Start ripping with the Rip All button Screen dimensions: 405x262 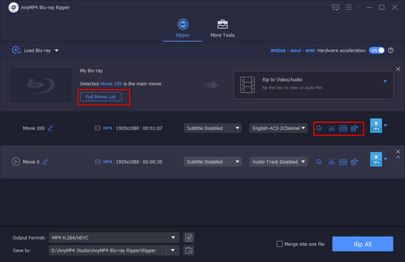coord(362,244)
